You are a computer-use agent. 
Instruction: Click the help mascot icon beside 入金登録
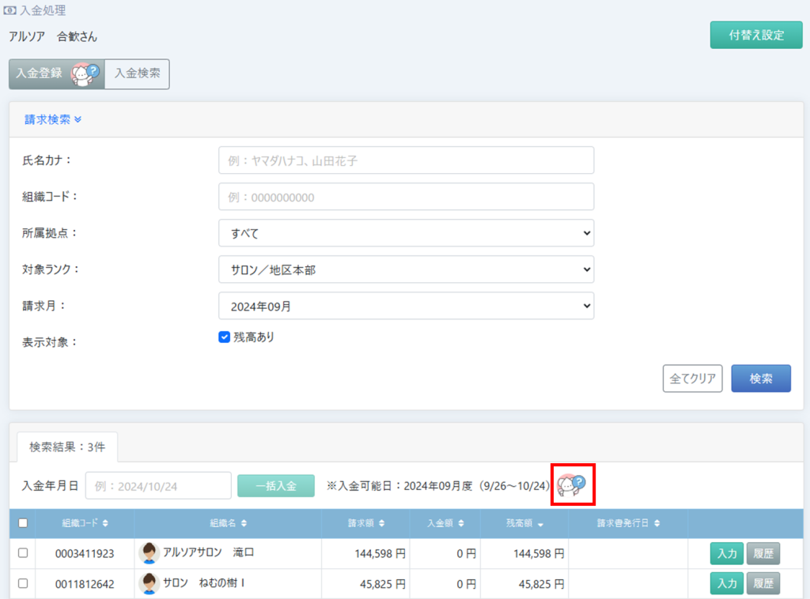[x=86, y=73]
